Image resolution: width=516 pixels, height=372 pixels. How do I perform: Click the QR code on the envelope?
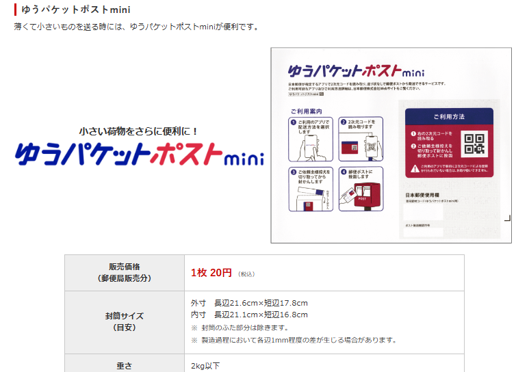(474, 144)
